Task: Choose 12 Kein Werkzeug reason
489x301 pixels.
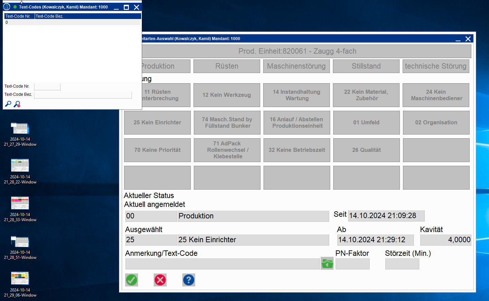Action: [x=227, y=95]
